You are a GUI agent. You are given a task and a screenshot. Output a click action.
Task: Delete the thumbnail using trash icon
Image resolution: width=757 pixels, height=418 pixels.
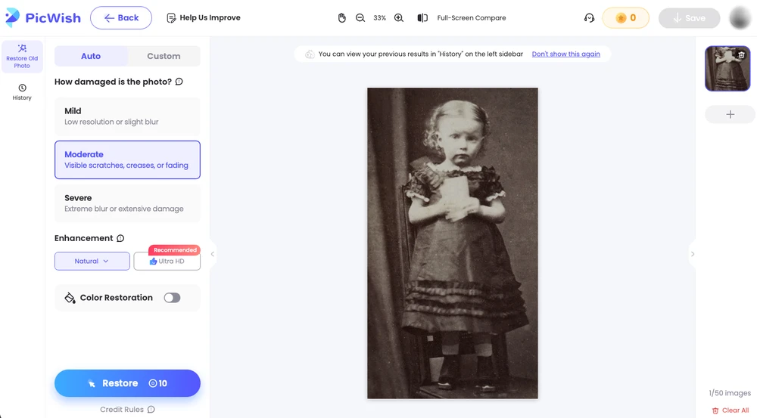(742, 55)
